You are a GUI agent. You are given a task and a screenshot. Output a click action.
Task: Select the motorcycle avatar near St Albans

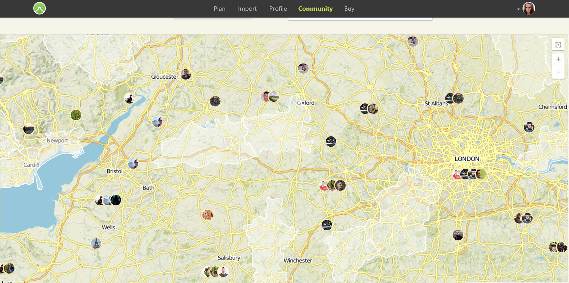point(458,98)
